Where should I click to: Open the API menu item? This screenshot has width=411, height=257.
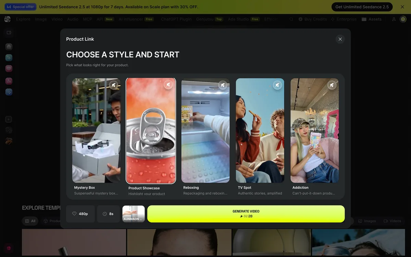[x=105, y=19]
